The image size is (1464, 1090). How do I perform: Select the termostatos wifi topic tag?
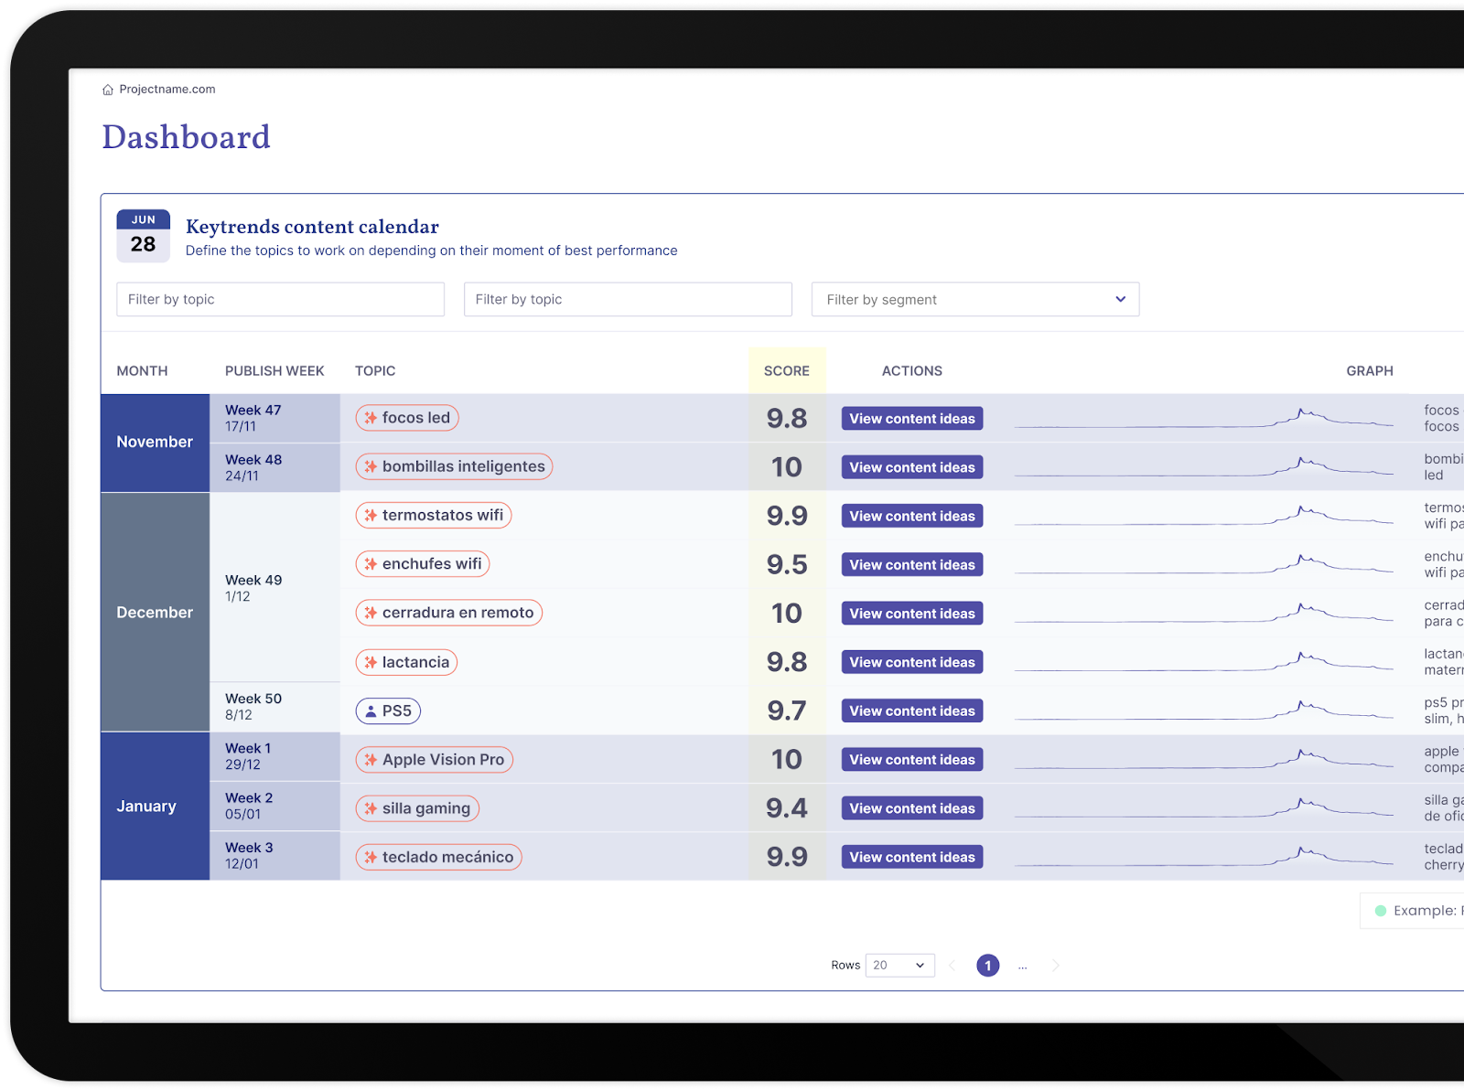tap(434, 515)
